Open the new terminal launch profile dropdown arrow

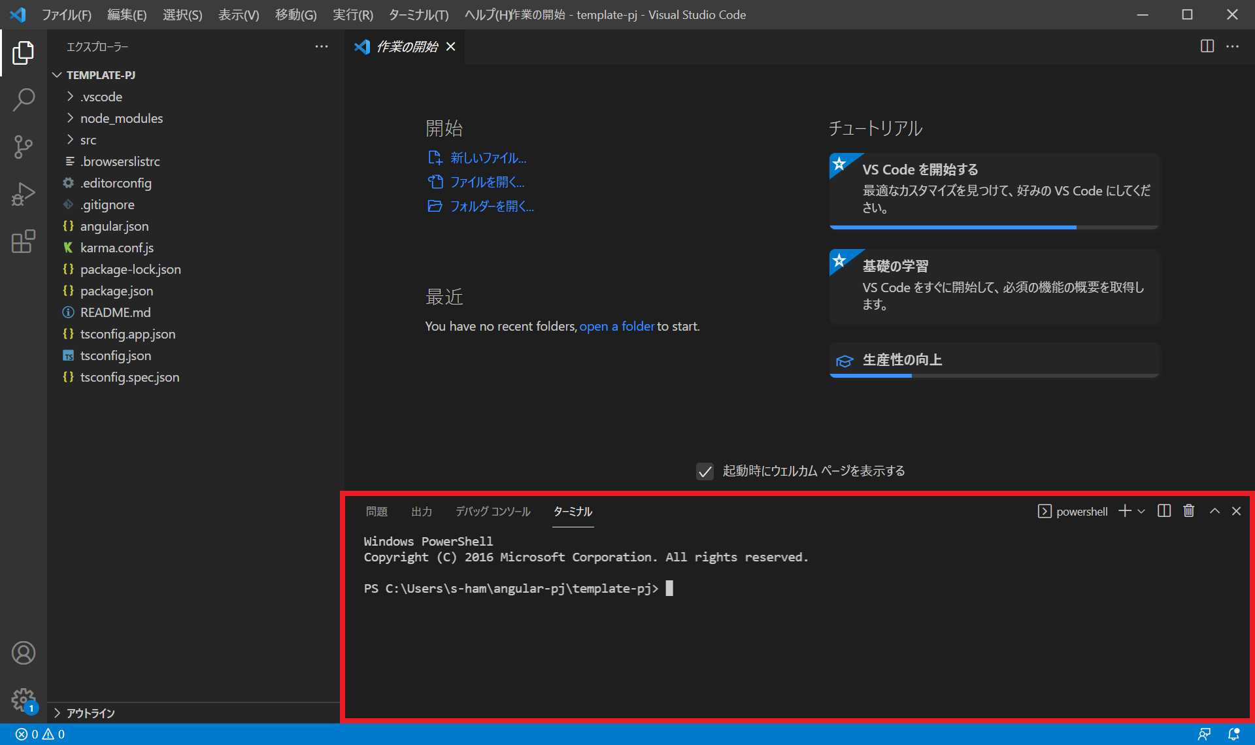click(x=1141, y=511)
